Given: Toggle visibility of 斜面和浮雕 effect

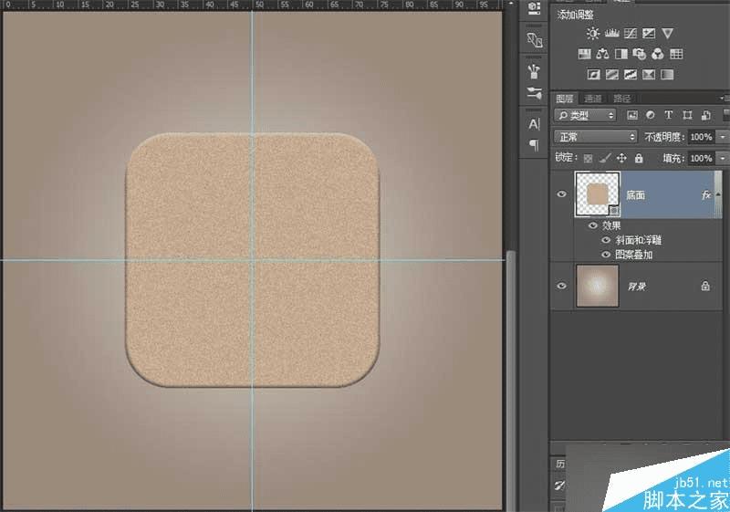Looking at the screenshot, I should point(606,240).
